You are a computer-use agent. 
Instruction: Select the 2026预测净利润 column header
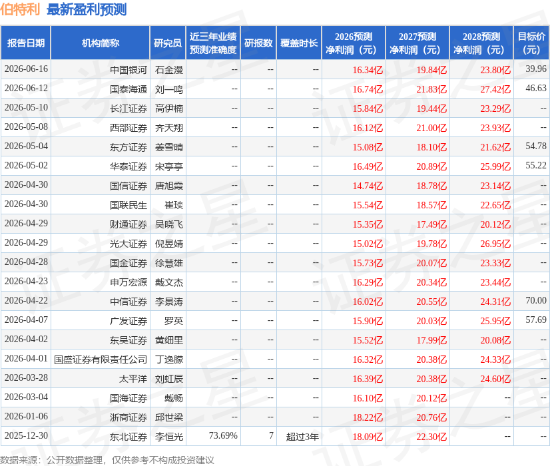(x=354, y=43)
